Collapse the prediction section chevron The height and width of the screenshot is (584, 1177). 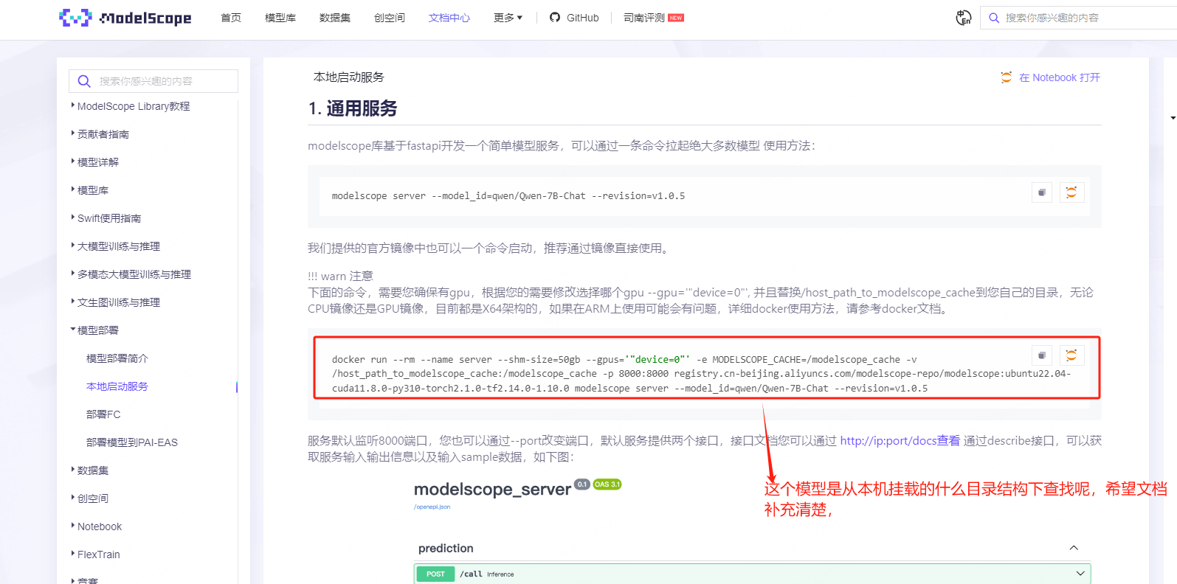pos(1074,548)
